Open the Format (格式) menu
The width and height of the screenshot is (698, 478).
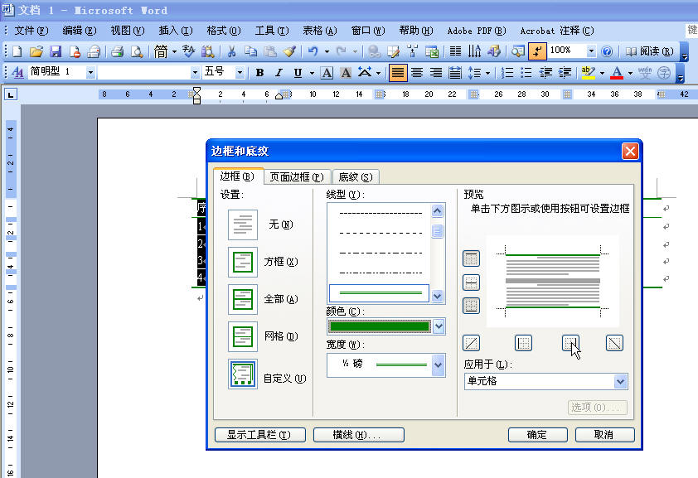(x=224, y=31)
